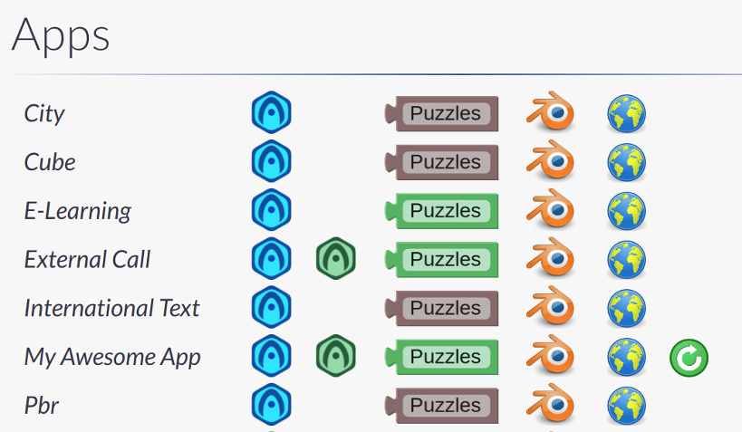Click the globe icon for International Text
Viewport: 742px width, 432px height.
[x=627, y=309]
